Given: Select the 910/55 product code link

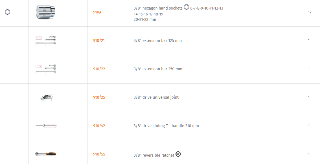Looking at the screenshot, I should (x=99, y=154).
